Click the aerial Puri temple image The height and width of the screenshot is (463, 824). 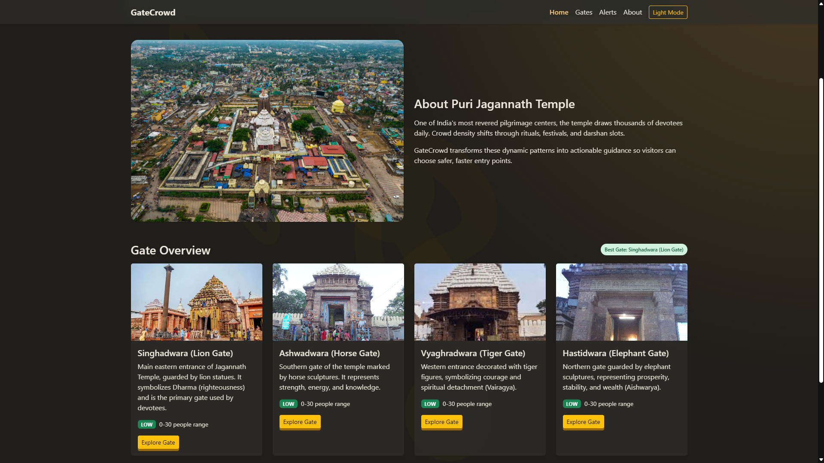[267, 131]
